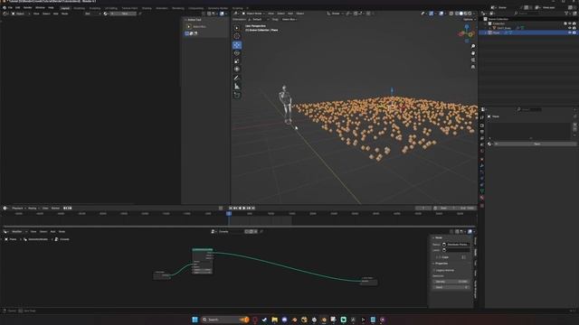Collapse the Node panel in sidebar
The width and height of the screenshot is (579, 325).
pyautogui.click(x=438, y=237)
